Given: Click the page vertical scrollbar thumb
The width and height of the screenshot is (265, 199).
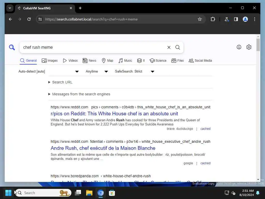Looking at the screenshot, I should 258,45.
